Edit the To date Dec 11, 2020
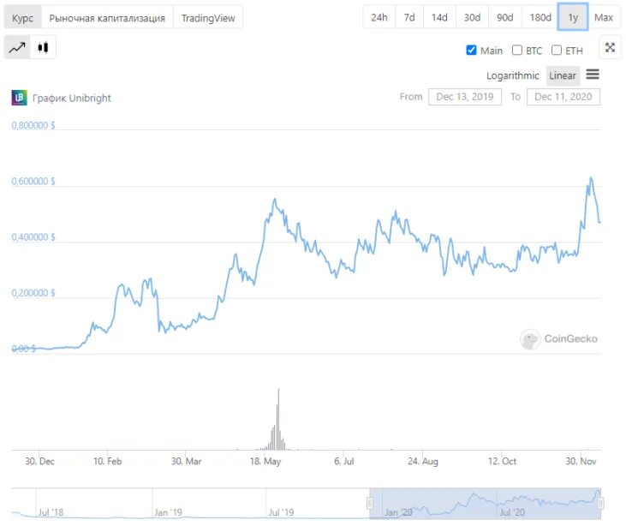 (563, 97)
